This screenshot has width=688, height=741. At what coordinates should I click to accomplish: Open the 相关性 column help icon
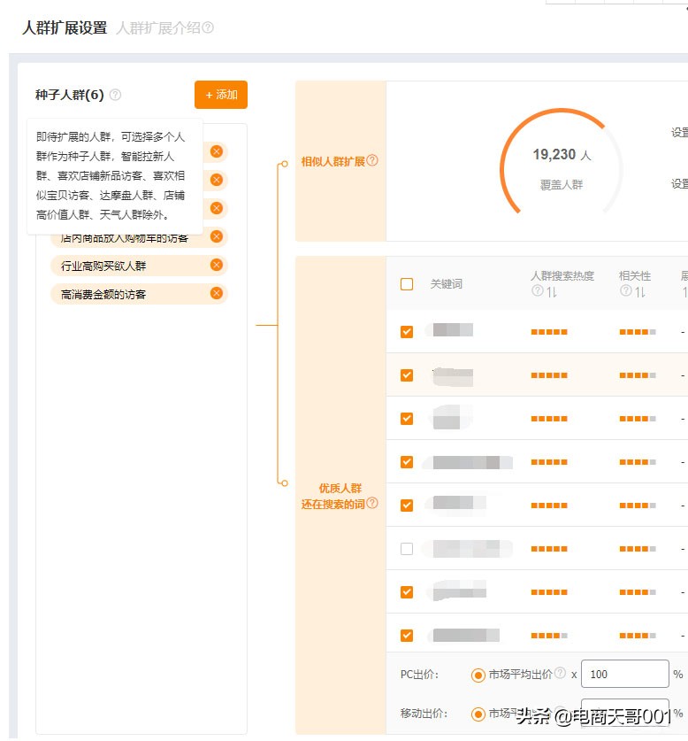pos(626,290)
